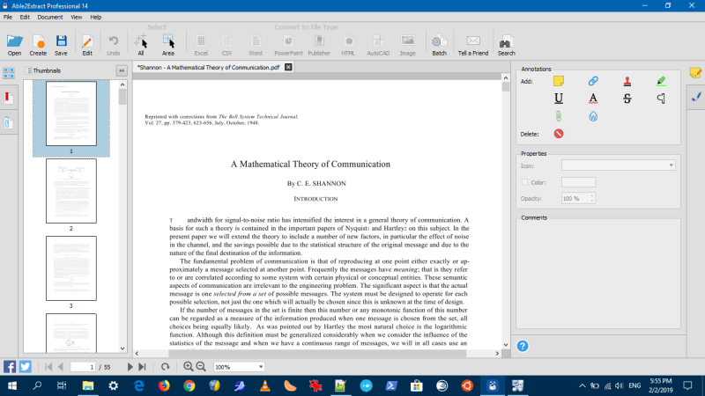
Task: Expand the Icon dropdown in Properties
Action: [671, 165]
